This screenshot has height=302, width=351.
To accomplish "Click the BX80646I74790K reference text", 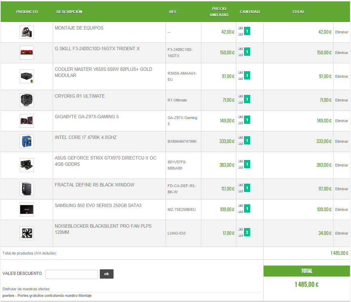I will (182, 141).
